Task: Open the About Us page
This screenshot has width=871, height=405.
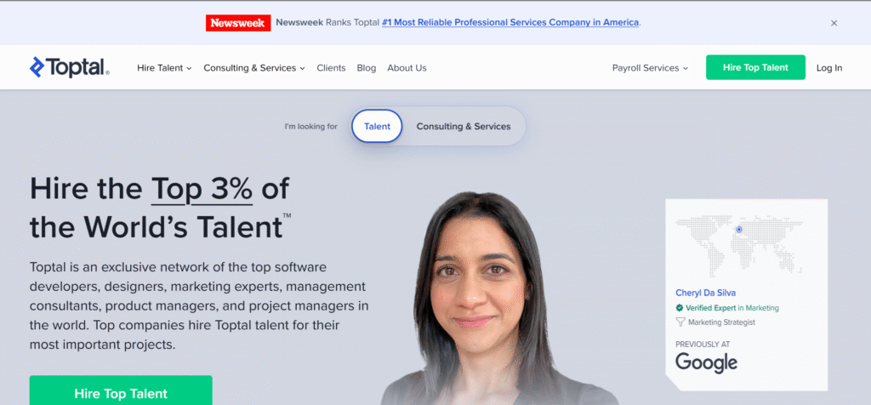Action: pyautogui.click(x=407, y=68)
